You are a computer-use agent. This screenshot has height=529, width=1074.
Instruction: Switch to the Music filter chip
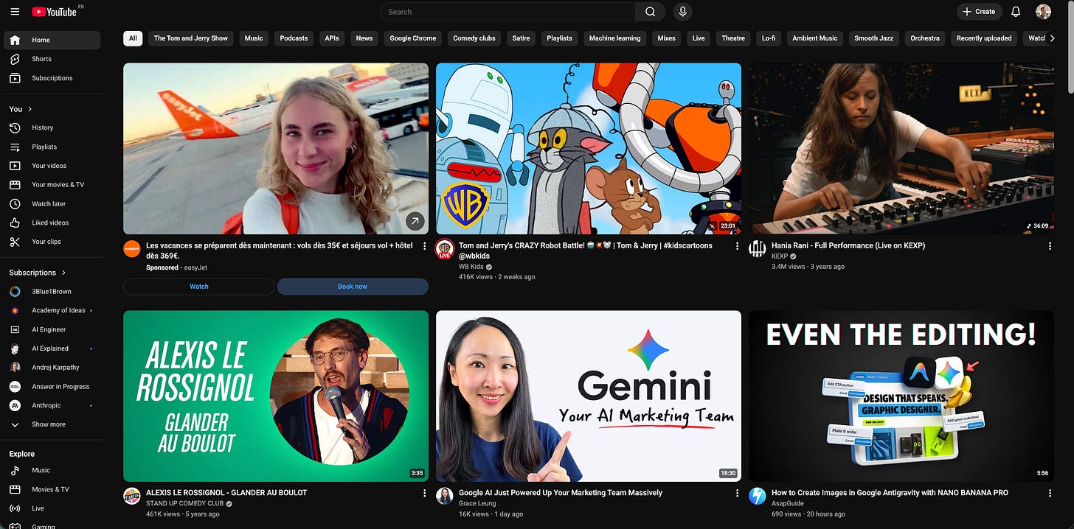(253, 38)
